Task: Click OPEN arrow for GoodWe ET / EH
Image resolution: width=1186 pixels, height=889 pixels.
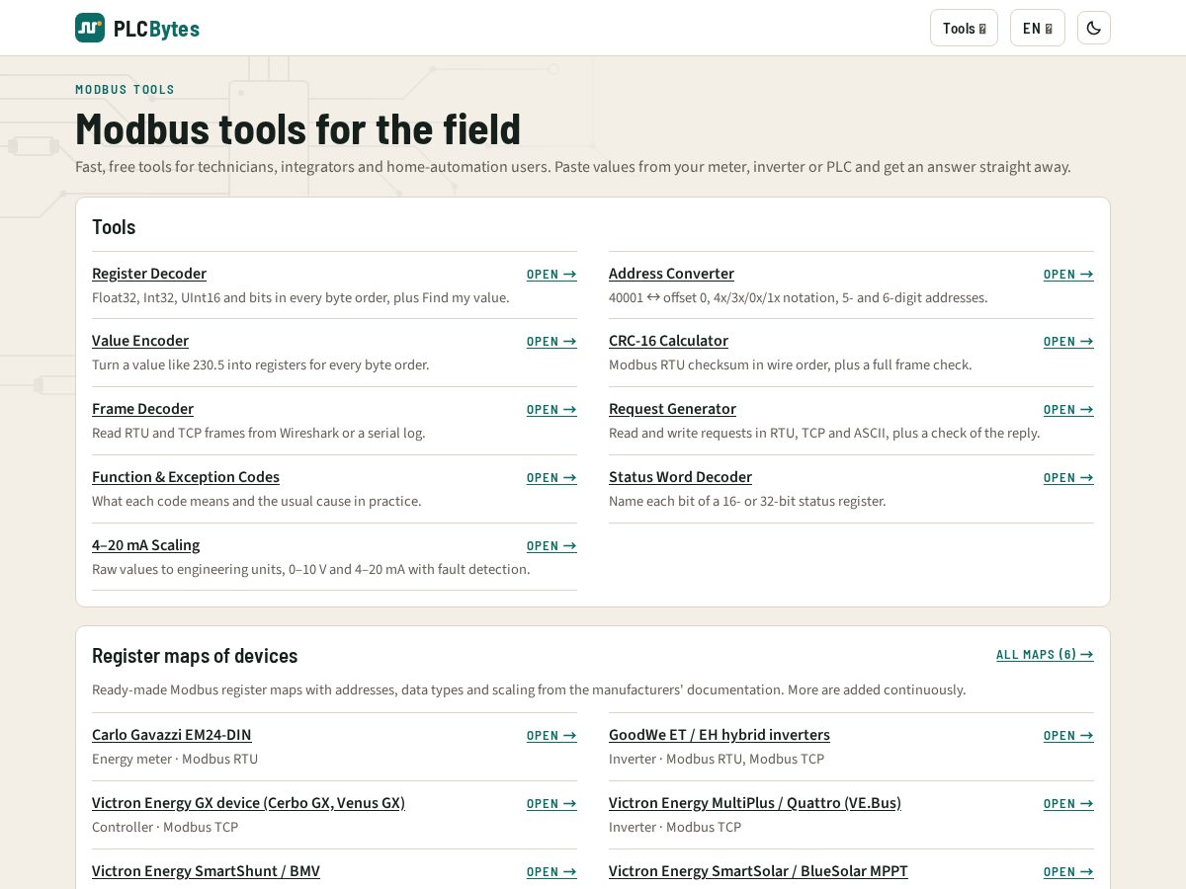Action: click(1068, 736)
